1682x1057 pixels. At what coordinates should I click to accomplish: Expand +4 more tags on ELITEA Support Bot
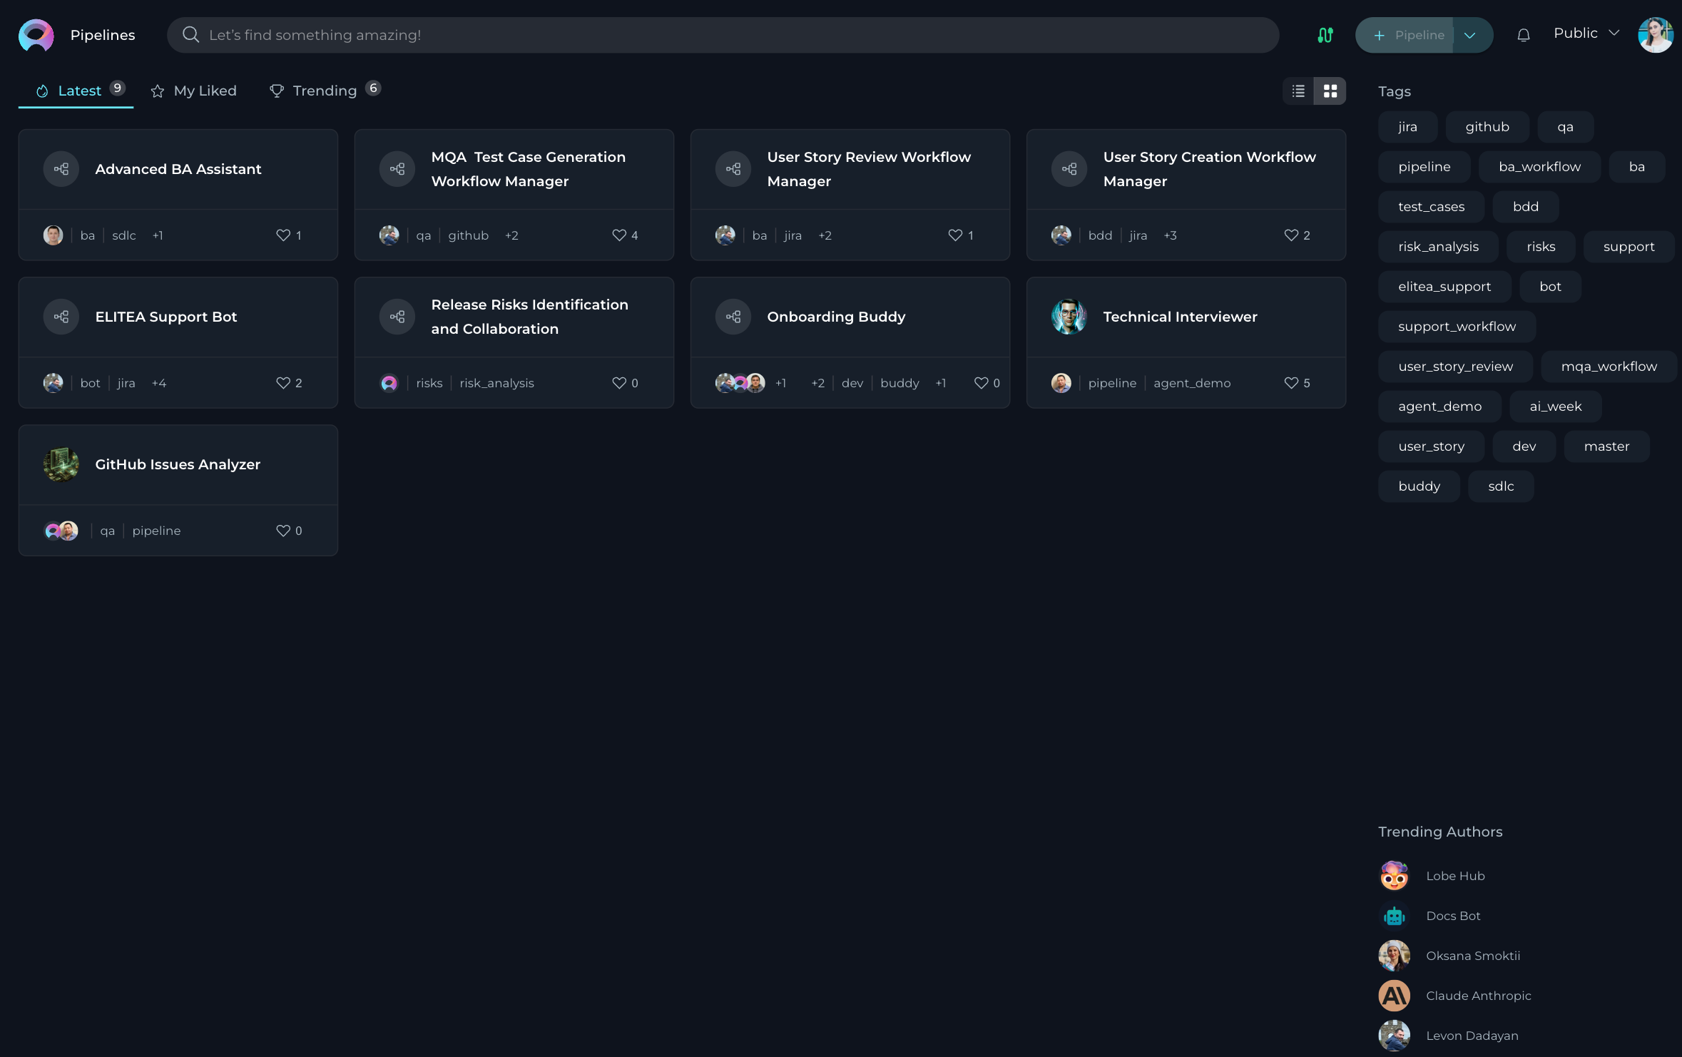click(159, 383)
